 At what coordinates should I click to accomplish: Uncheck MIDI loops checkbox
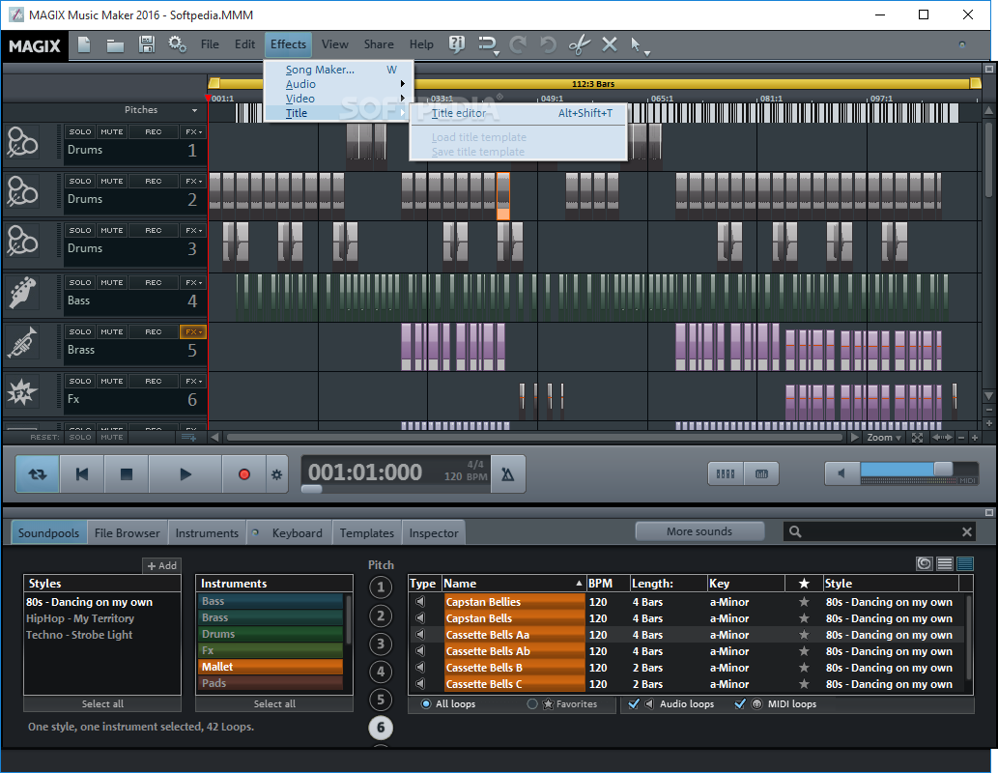(x=740, y=703)
